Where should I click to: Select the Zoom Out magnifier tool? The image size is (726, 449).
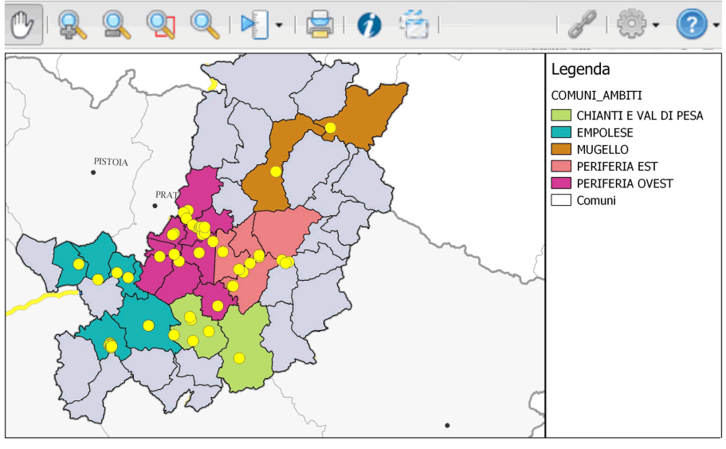(x=116, y=26)
